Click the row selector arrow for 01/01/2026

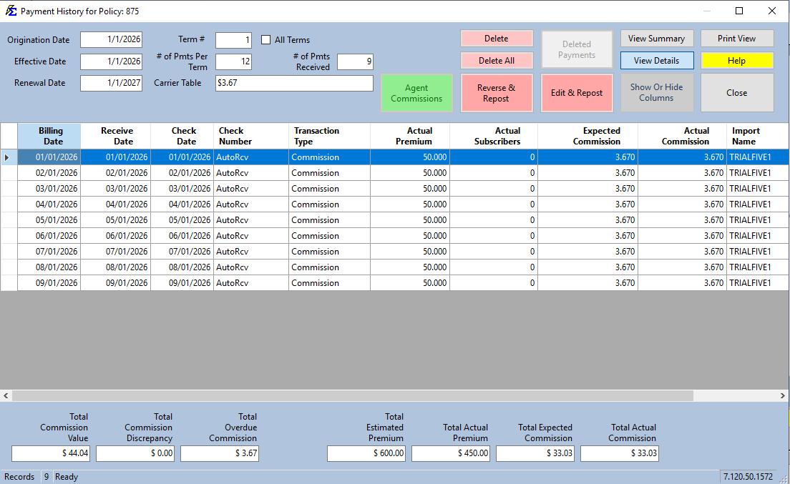[x=7, y=157]
